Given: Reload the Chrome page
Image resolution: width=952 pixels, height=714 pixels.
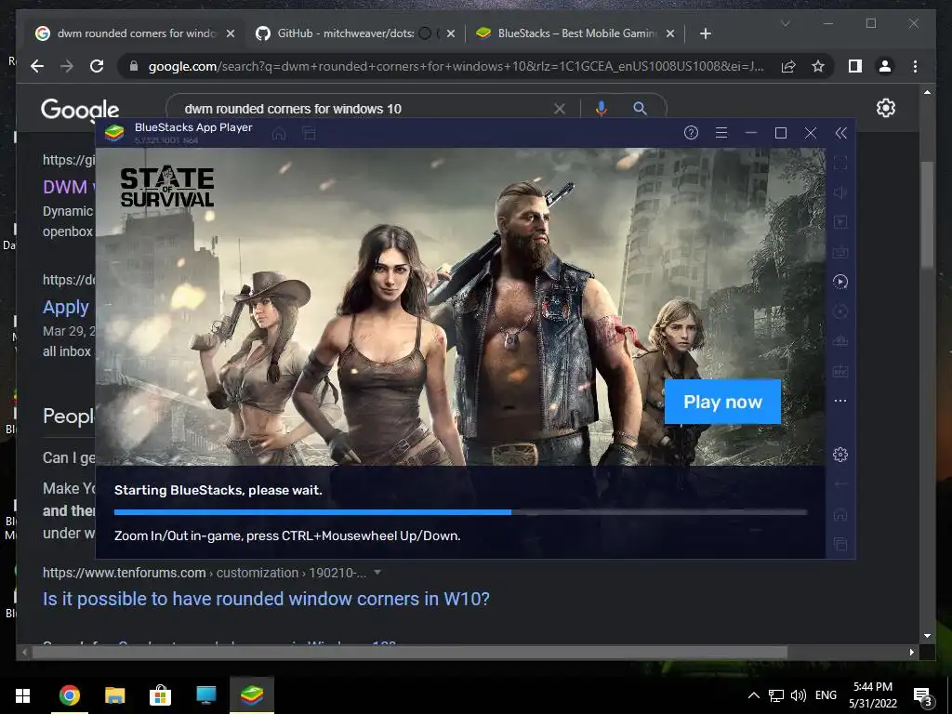Looking at the screenshot, I should (x=97, y=66).
